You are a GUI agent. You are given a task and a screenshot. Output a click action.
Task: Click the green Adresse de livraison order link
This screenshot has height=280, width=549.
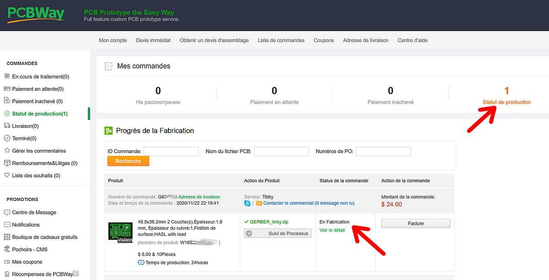pyautogui.click(x=199, y=197)
